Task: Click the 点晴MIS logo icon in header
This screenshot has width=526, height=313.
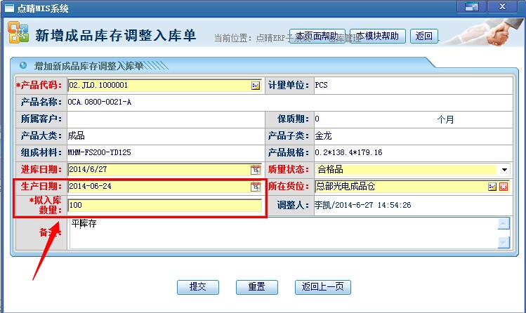Action: [18, 33]
